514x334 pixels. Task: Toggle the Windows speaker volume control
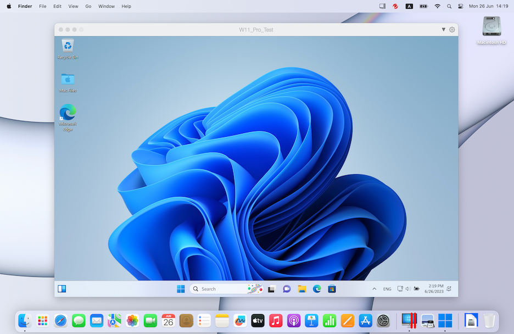[x=408, y=288]
